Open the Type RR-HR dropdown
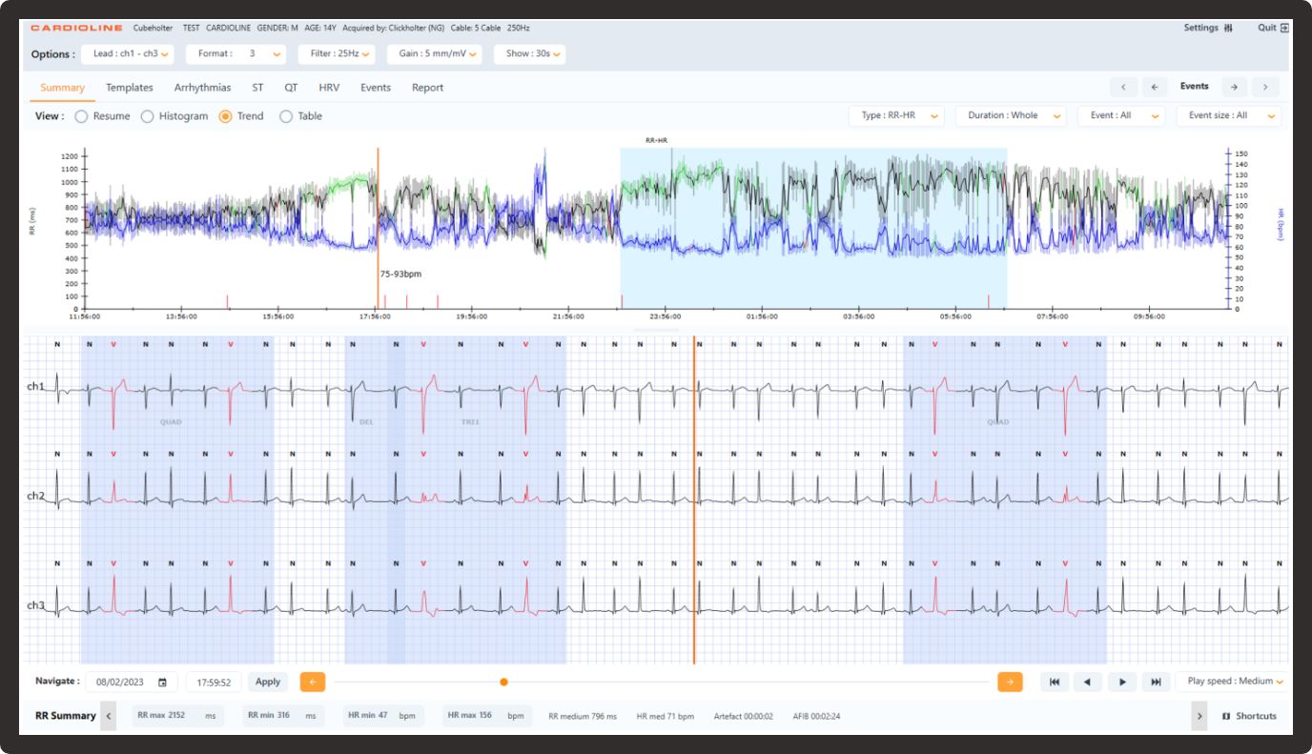The height and width of the screenshot is (754, 1312). tap(895, 115)
